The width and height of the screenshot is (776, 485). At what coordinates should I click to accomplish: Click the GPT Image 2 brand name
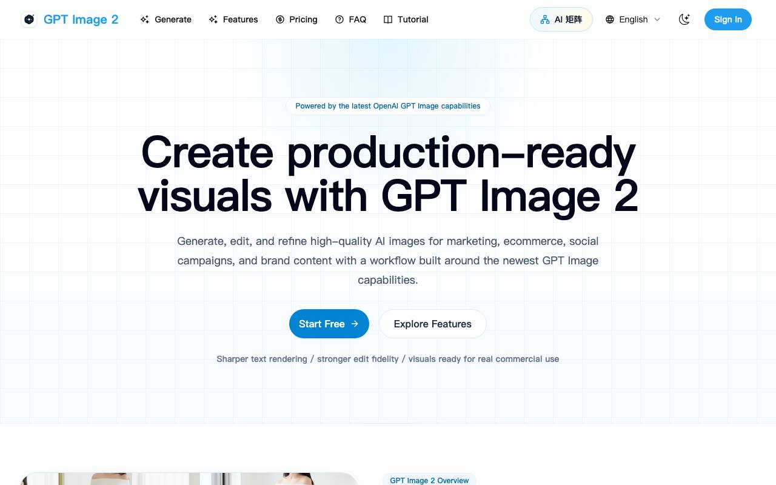pyautogui.click(x=81, y=19)
